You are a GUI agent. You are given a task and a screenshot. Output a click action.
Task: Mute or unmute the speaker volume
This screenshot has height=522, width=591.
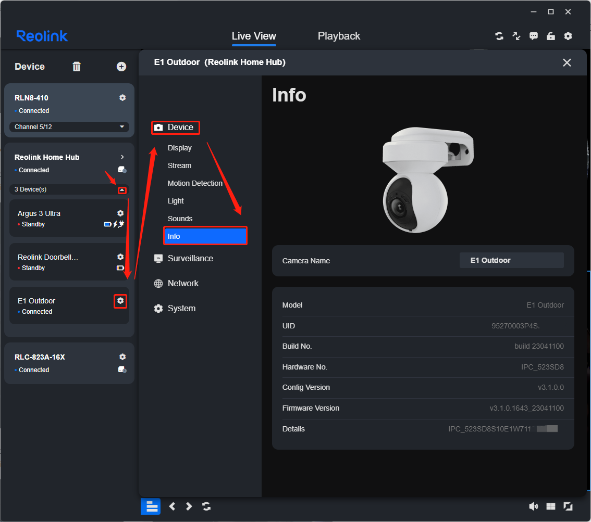(x=533, y=506)
